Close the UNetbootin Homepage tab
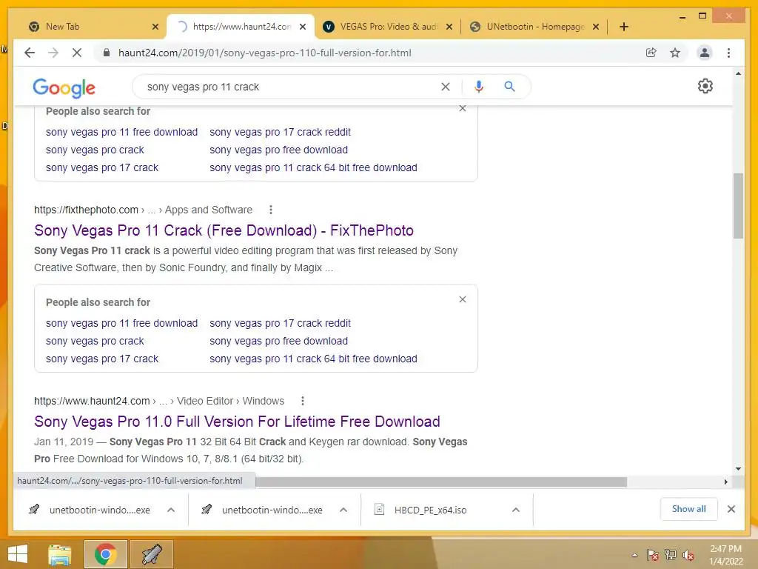Viewport: 758px width, 569px height. 596,27
